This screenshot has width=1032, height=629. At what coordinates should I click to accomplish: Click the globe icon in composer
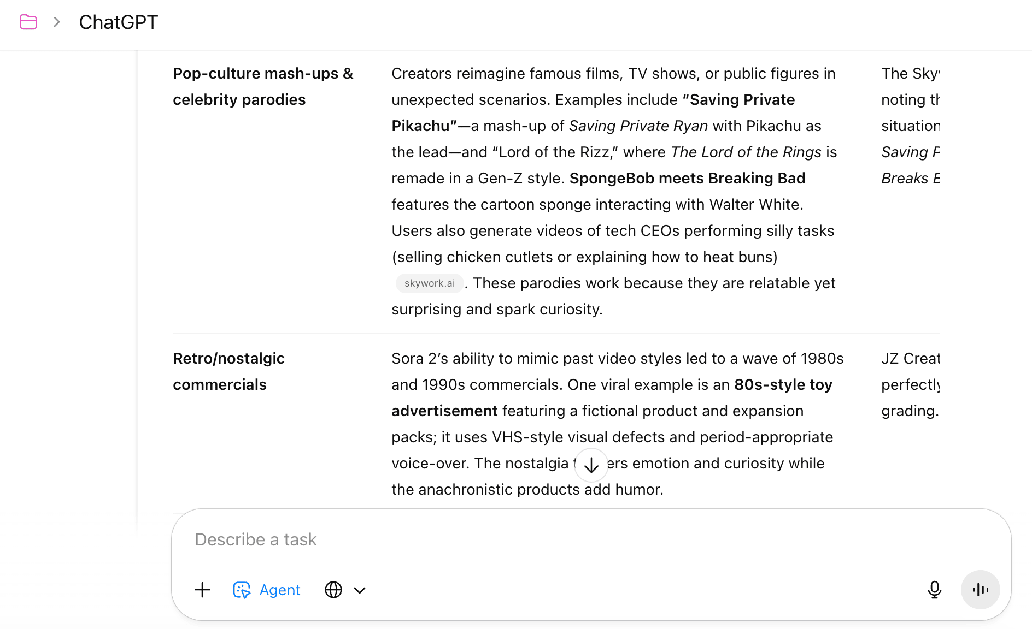coord(333,590)
